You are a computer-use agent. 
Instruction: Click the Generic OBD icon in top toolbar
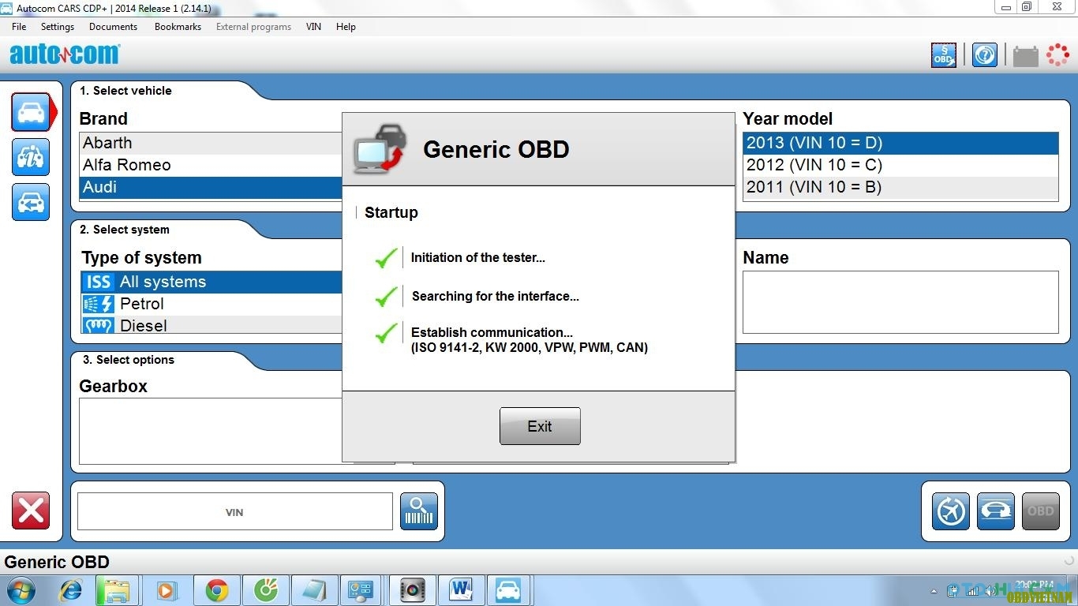coord(944,55)
